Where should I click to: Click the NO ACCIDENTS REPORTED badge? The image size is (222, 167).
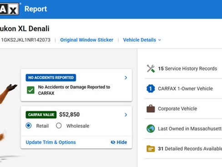coord(51,78)
